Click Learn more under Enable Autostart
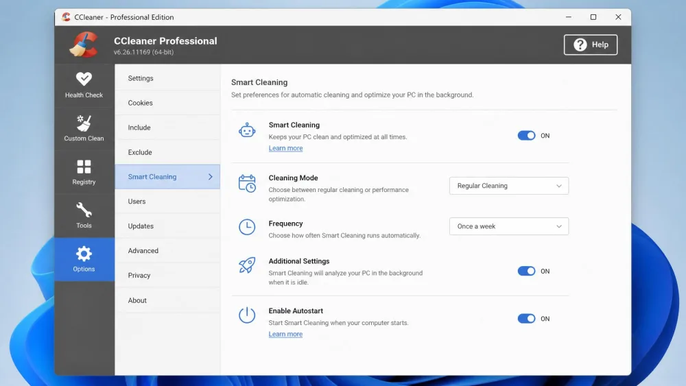The height and width of the screenshot is (386, 686). pyautogui.click(x=285, y=334)
